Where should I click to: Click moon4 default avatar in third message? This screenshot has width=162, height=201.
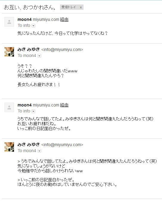pos(9,107)
